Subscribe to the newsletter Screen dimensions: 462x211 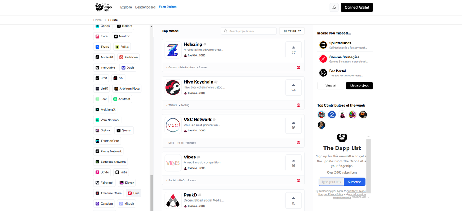(x=354, y=182)
